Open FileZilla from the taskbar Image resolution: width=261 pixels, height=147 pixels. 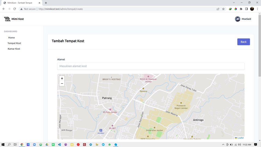click(84, 145)
